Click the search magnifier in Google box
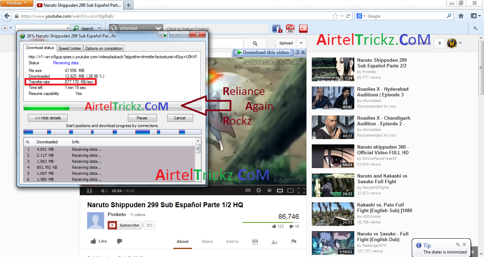 pos(449,16)
